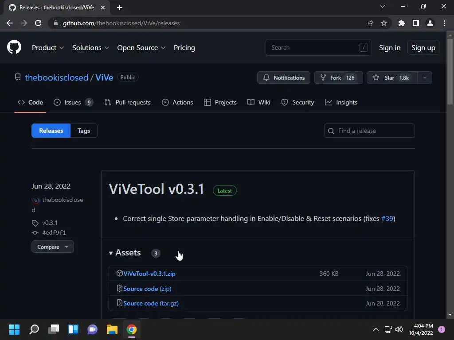Bookmark this page with the star icon
Screen dimensions: 454x340
384,23
